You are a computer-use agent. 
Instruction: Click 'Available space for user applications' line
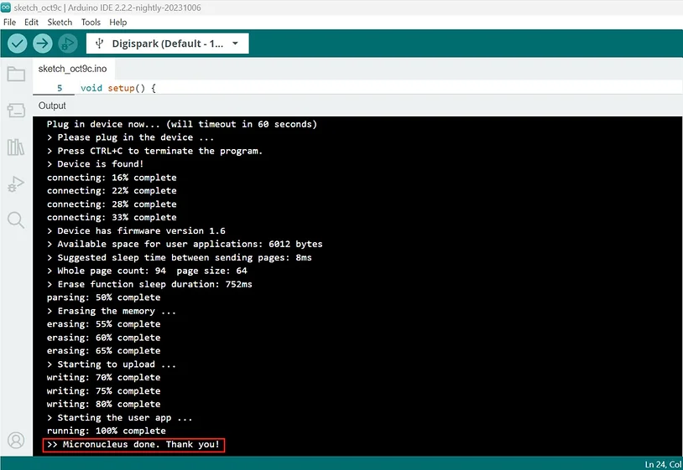pos(185,244)
